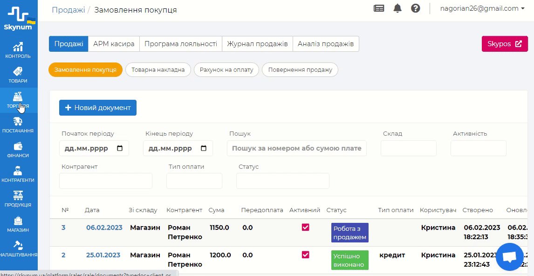The height and width of the screenshot is (276, 534).
Task: Open the Склад filter dropdown
Action: pyautogui.click(x=408, y=148)
